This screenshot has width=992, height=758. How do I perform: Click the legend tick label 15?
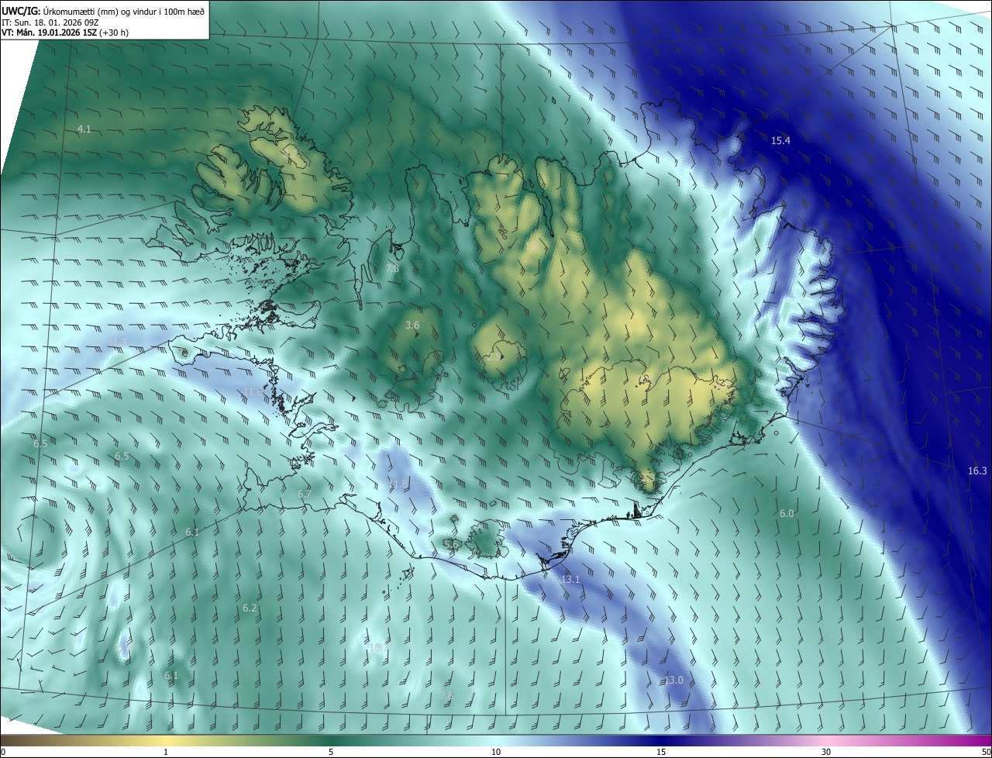pyautogui.click(x=661, y=752)
